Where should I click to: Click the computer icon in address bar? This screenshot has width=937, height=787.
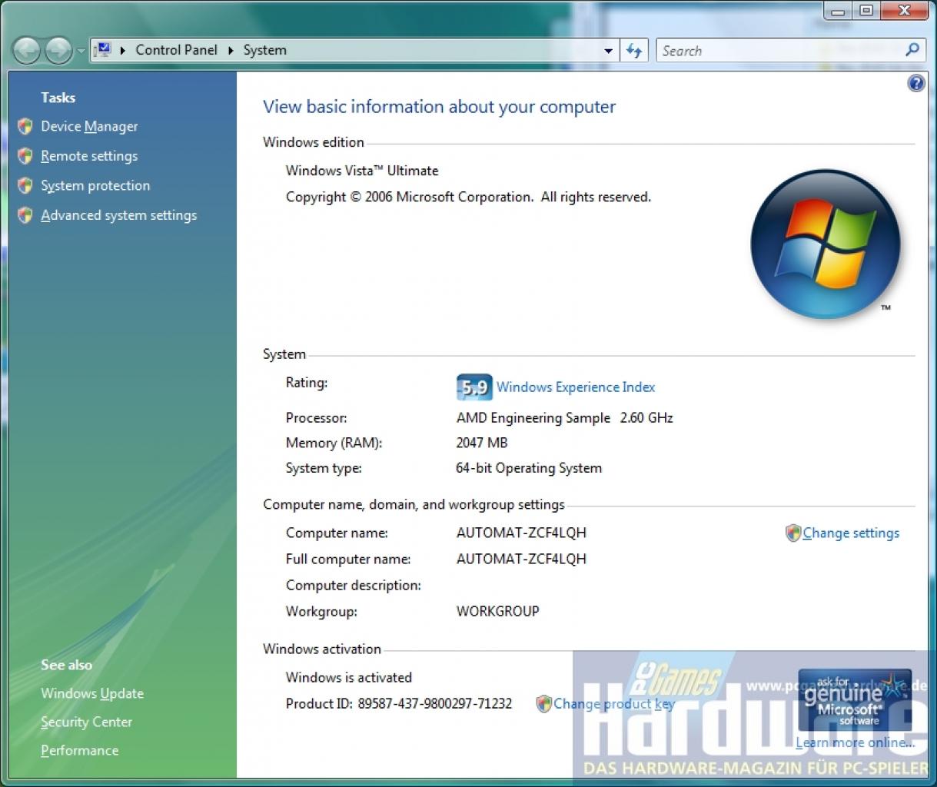pyautogui.click(x=103, y=50)
